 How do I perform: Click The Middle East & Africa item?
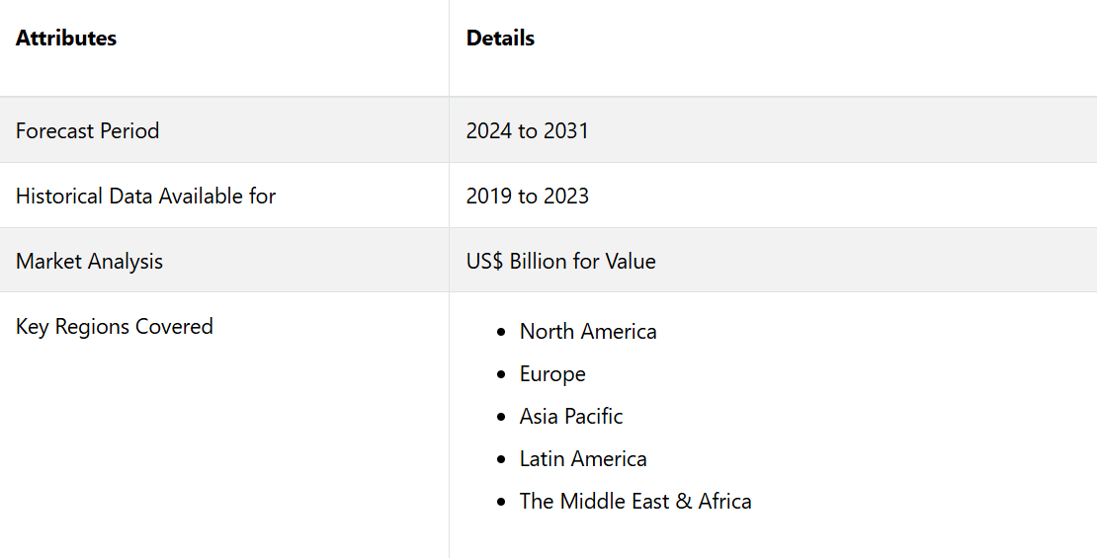coord(635,502)
